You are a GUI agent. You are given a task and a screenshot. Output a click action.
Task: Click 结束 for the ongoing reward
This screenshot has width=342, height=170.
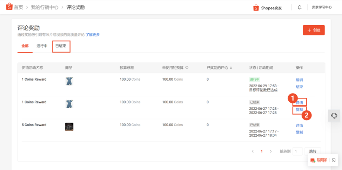[x=299, y=87]
